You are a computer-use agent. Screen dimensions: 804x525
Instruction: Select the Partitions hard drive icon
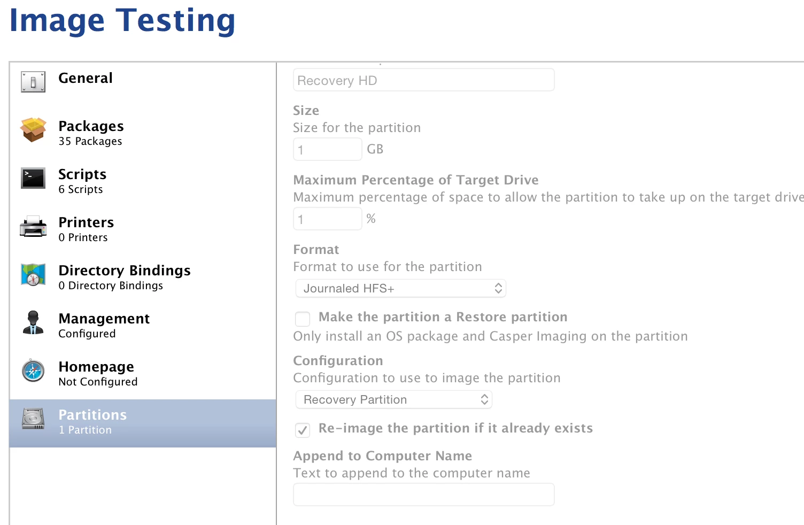(33, 419)
